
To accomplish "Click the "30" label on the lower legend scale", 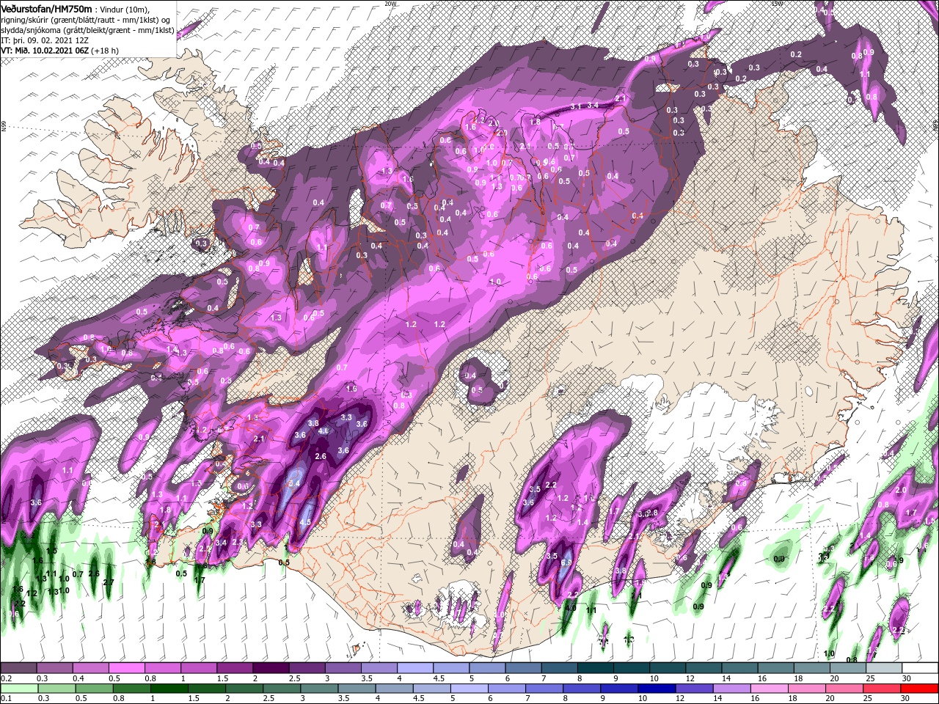I will [906, 699].
